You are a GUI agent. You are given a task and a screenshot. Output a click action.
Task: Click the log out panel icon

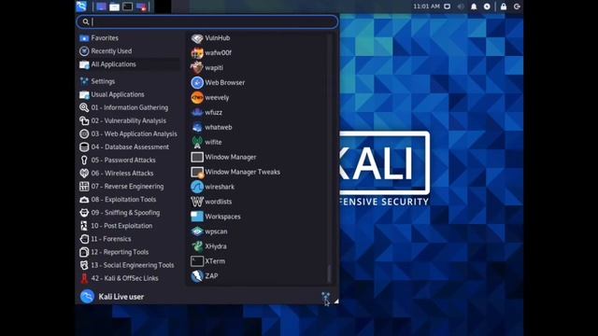point(517,7)
